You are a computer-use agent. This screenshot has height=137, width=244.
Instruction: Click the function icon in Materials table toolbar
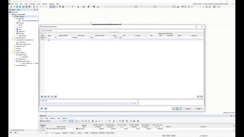point(117,121)
